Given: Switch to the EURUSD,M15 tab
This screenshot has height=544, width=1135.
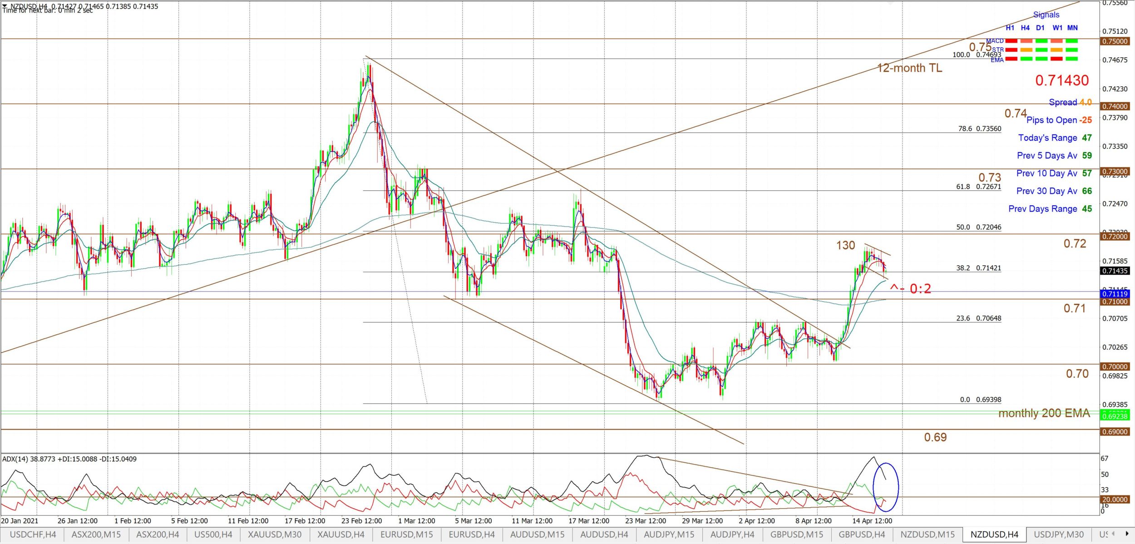Looking at the screenshot, I should coord(407,534).
